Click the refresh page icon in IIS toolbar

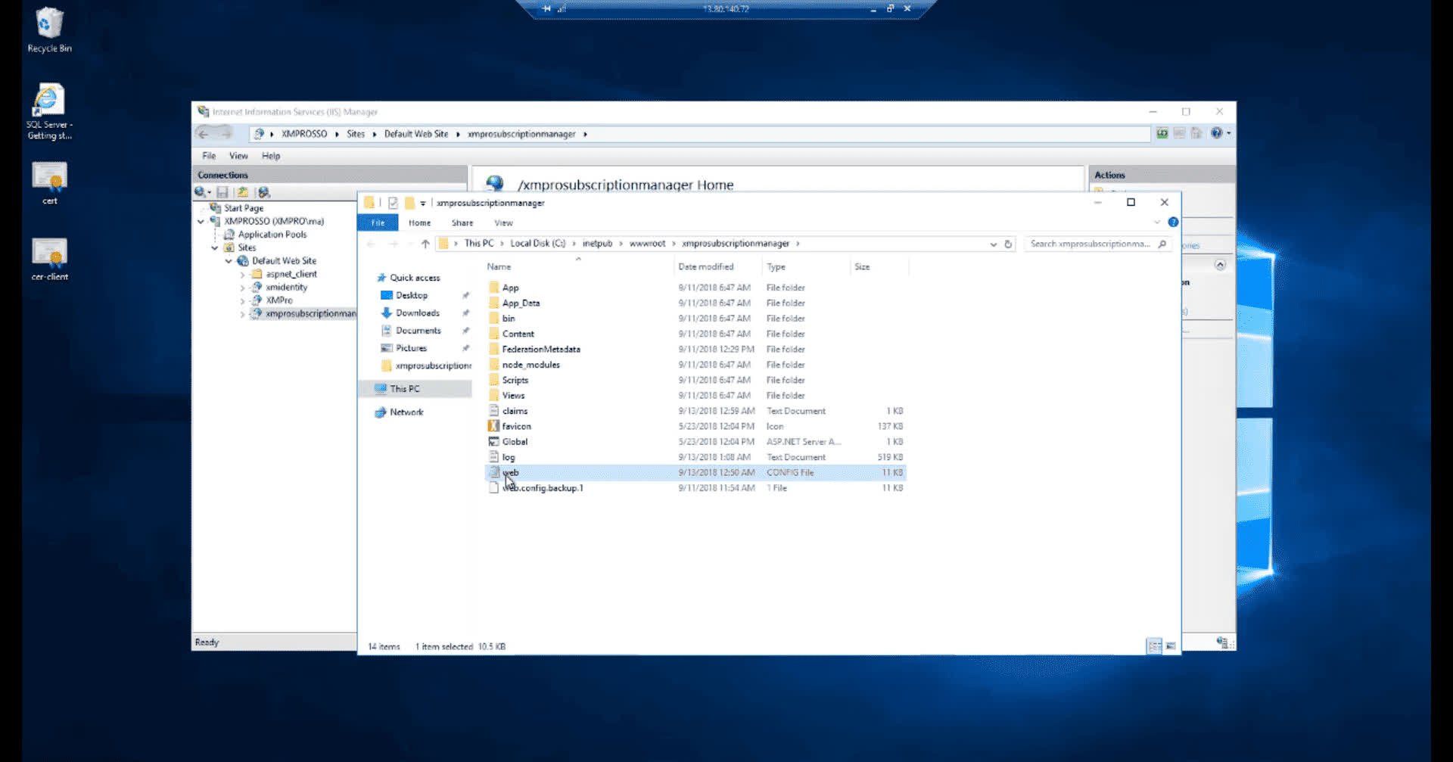[x=1162, y=133]
